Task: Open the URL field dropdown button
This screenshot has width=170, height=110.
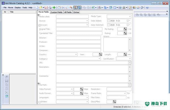Action: pos(130,63)
